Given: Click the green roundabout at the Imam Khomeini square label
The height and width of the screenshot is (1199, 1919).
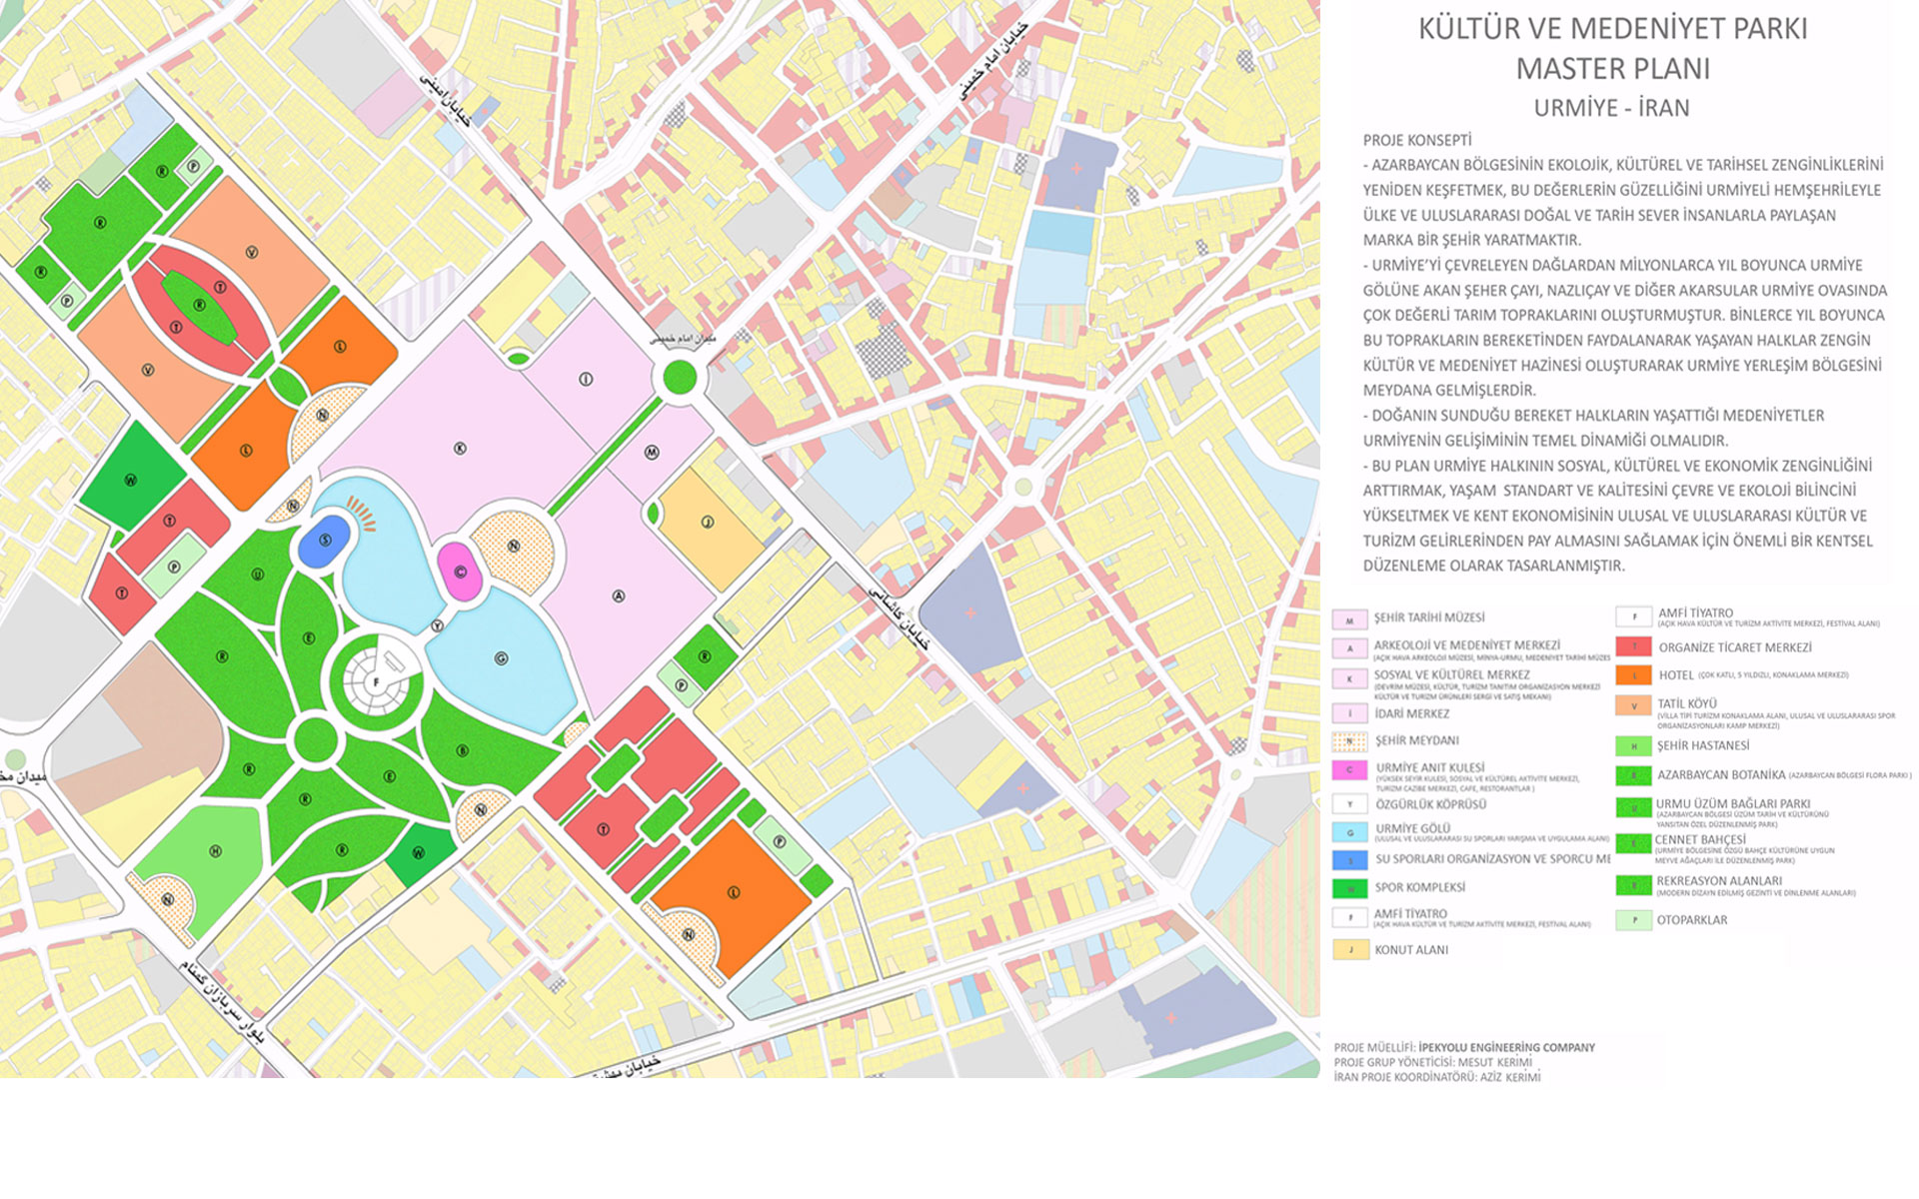Looking at the screenshot, I should [680, 378].
